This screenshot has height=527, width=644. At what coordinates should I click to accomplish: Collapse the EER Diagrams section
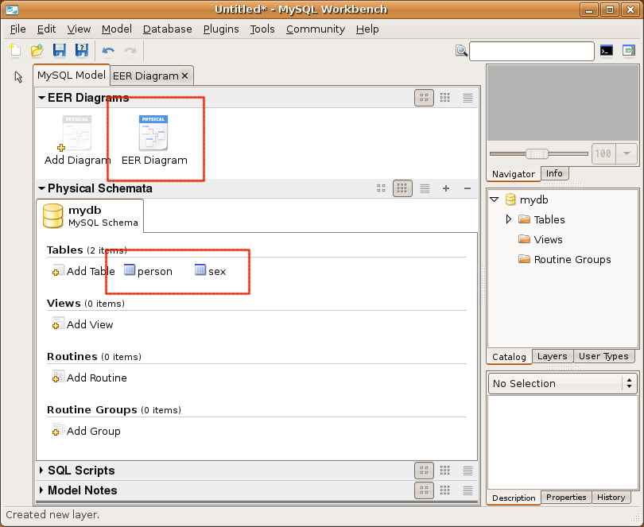[41, 98]
